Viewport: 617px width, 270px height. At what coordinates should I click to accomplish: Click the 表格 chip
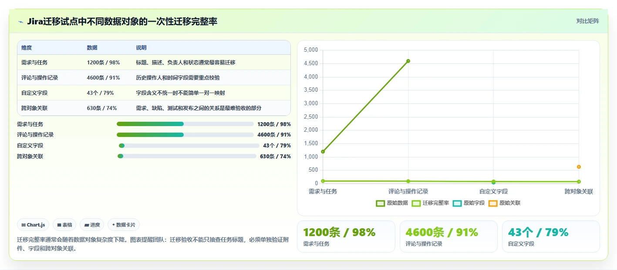click(64, 225)
